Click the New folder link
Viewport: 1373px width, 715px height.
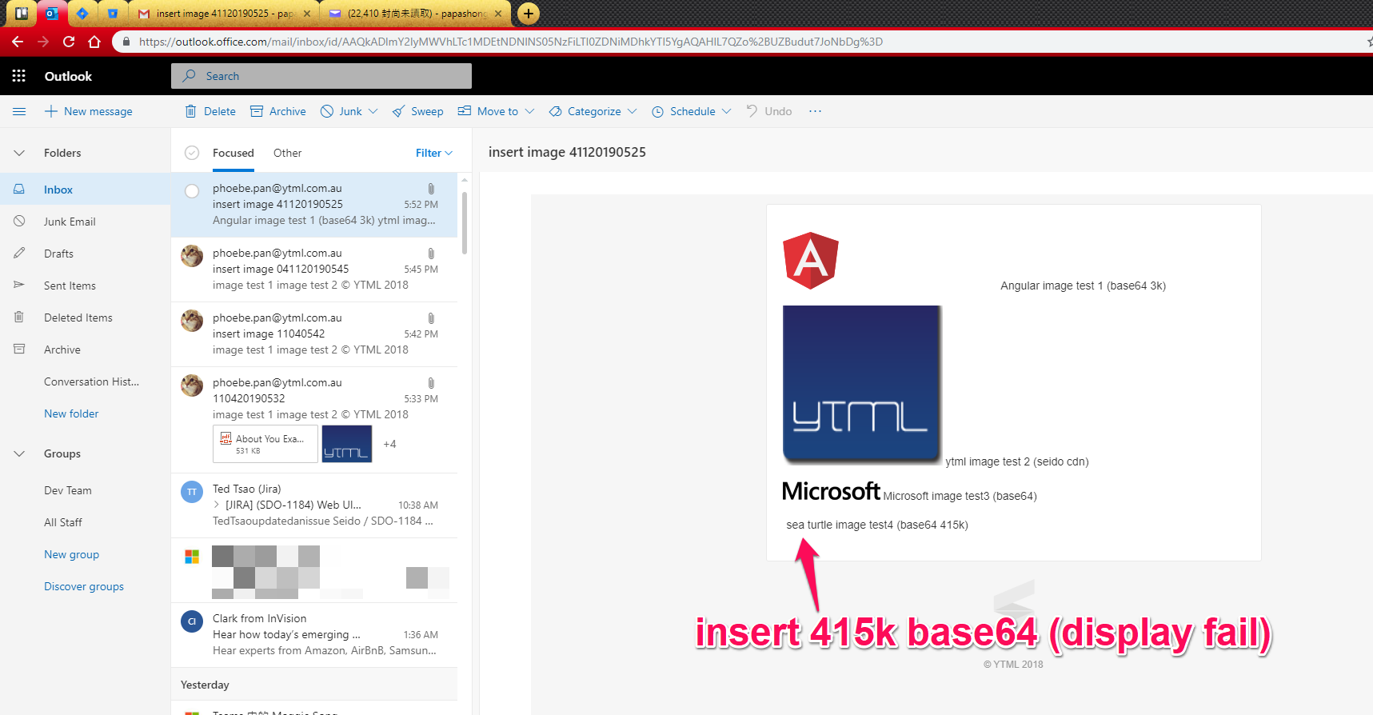point(71,413)
